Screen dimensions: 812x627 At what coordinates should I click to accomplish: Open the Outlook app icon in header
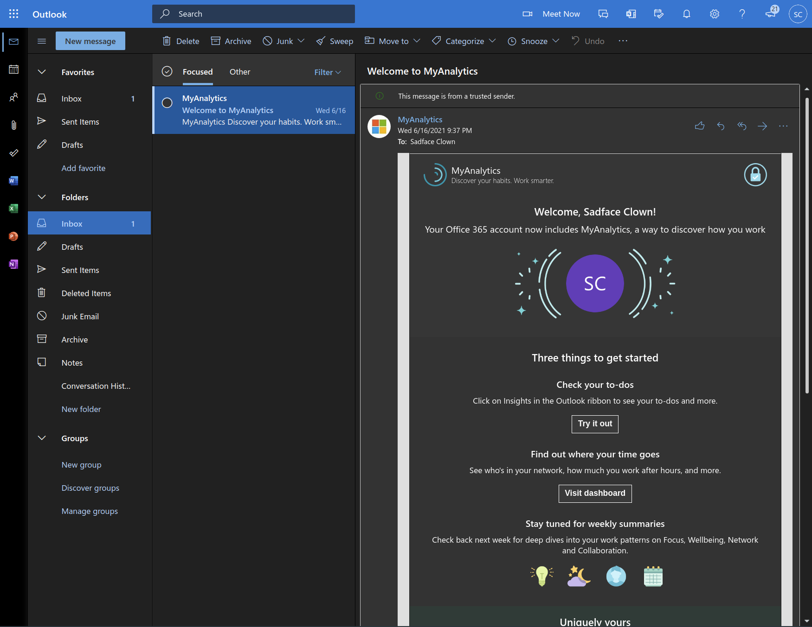click(x=631, y=14)
